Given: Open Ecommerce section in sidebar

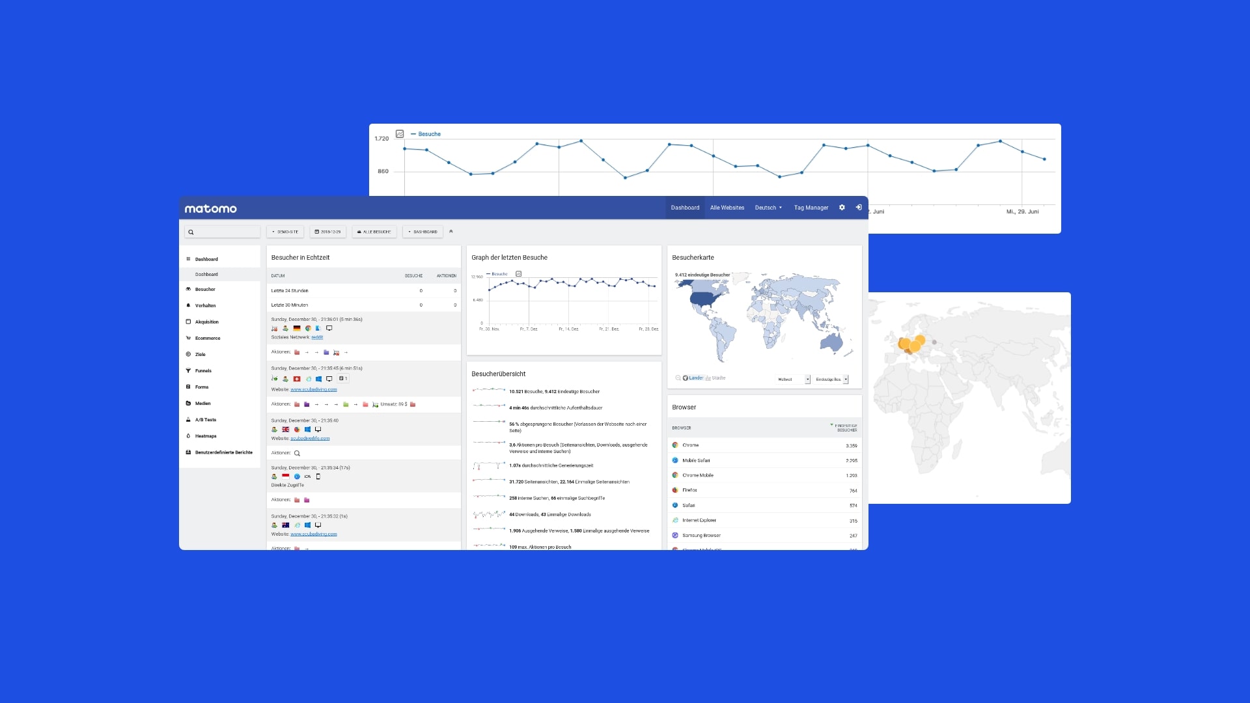Looking at the screenshot, I should pos(208,338).
